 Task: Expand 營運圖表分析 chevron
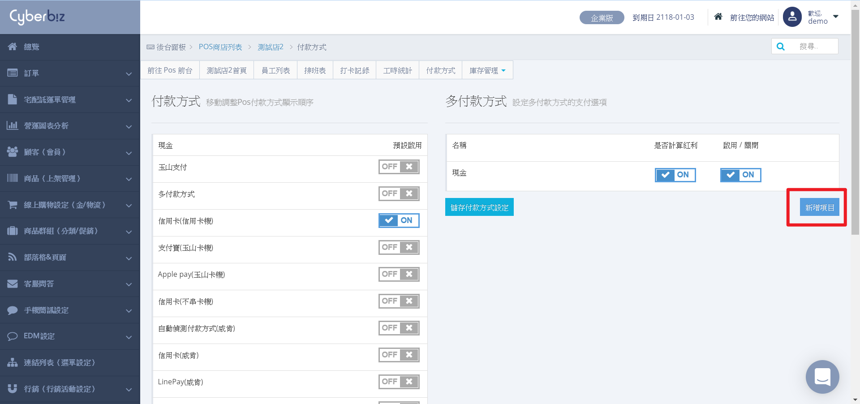coord(129,126)
